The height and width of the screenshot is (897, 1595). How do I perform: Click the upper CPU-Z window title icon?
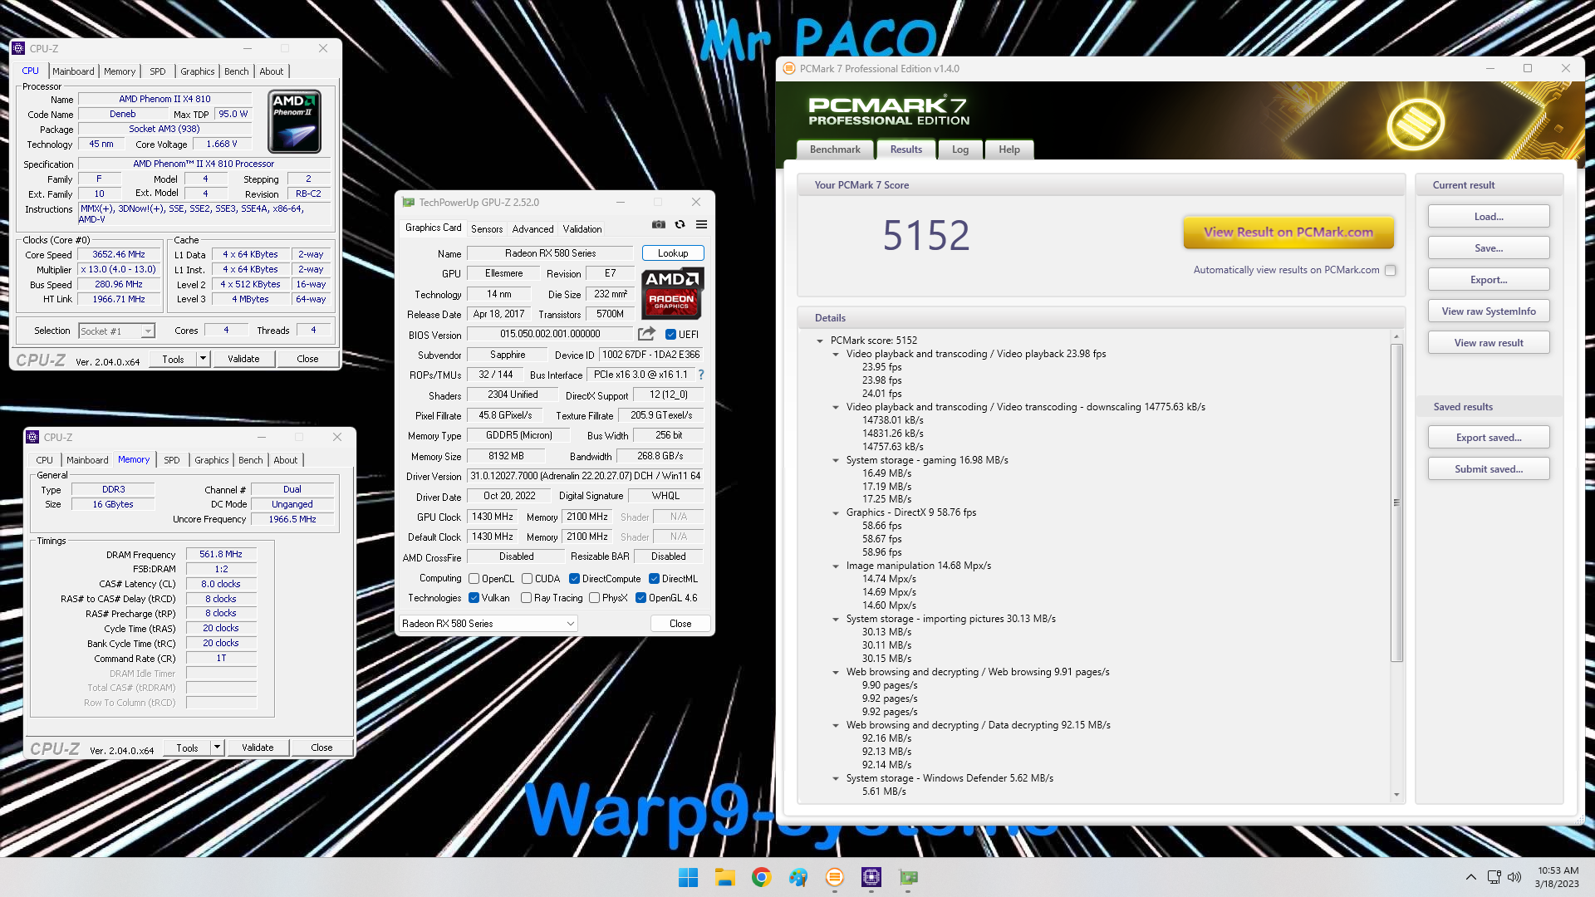click(18, 48)
